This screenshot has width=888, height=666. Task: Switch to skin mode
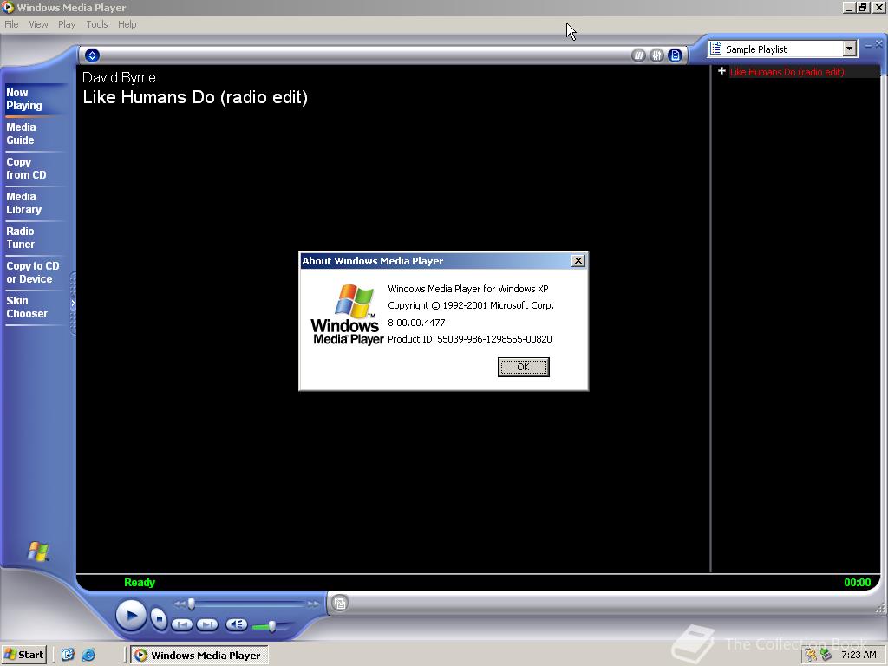tap(340, 604)
